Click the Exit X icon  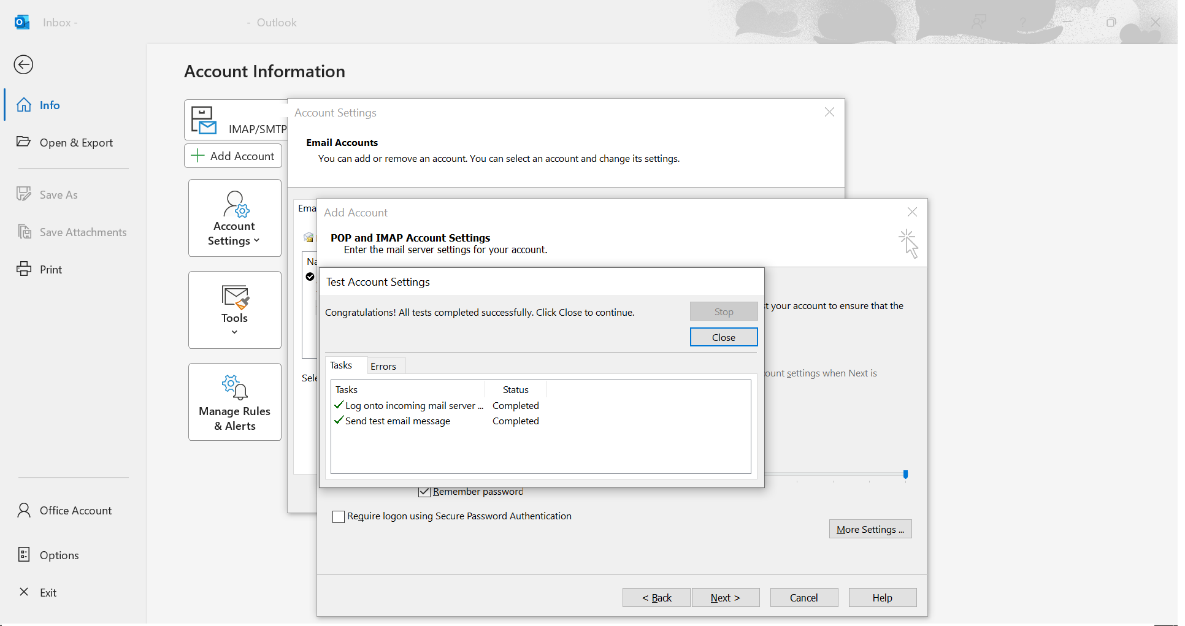click(24, 592)
